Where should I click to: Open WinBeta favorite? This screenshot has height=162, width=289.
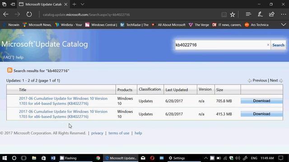click(x=68, y=25)
